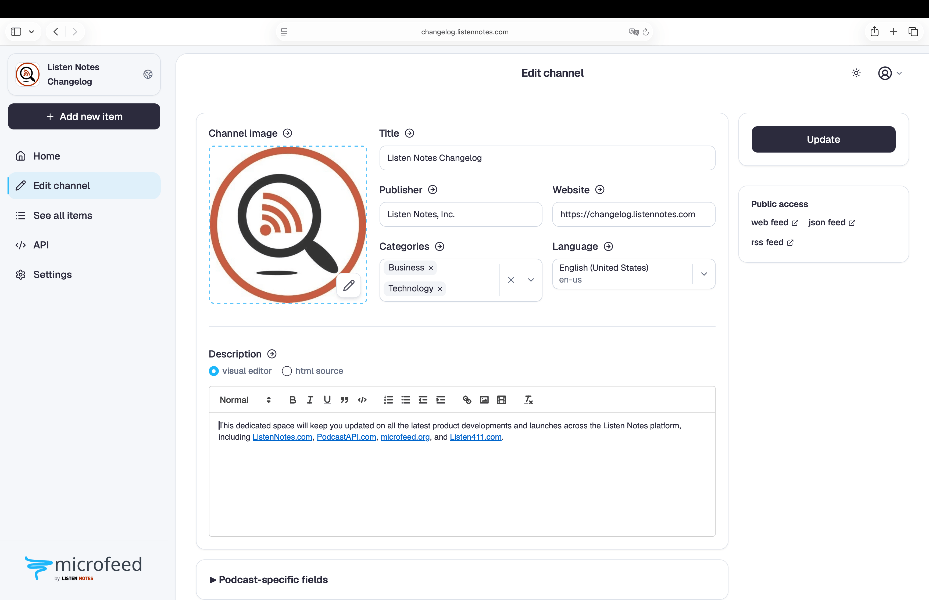Expand the Podcast-specific fields section
This screenshot has height=600, width=929.
pyautogui.click(x=269, y=579)
